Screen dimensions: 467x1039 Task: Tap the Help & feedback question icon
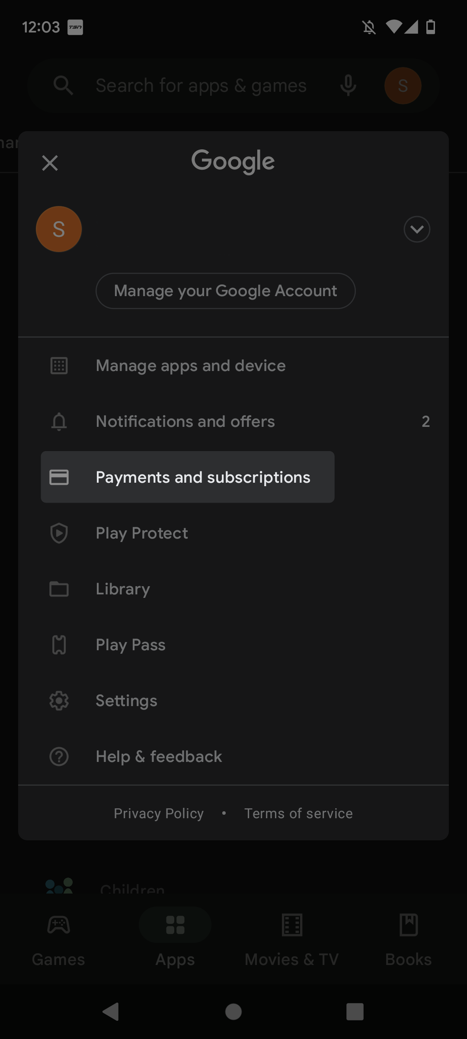[x=59, y=757]
